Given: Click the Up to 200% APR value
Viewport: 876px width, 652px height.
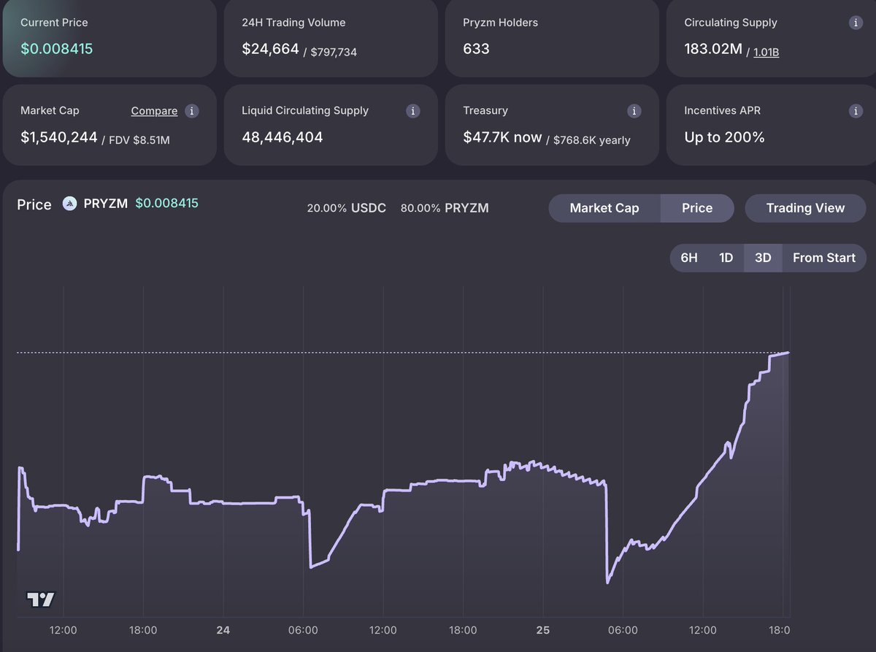Looking at the screenshot, I should (x=724, y=137).
